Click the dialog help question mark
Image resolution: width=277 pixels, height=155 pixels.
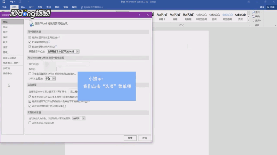click(x=139, y=15)
